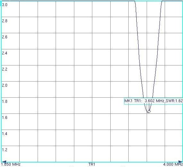This screenshot has width=183, height=167.
Task: Click the left arrow at start frequency
Action: pyautogui.click(x=5, y=162)
